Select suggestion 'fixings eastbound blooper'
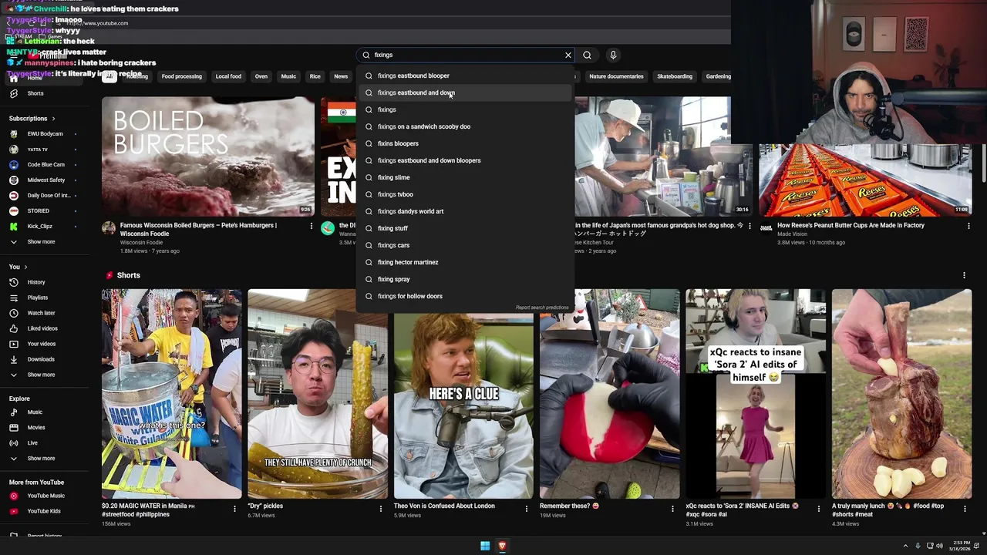Image resolution: width=987 pixels, height=555 pixels. click(x=465, y=76)
